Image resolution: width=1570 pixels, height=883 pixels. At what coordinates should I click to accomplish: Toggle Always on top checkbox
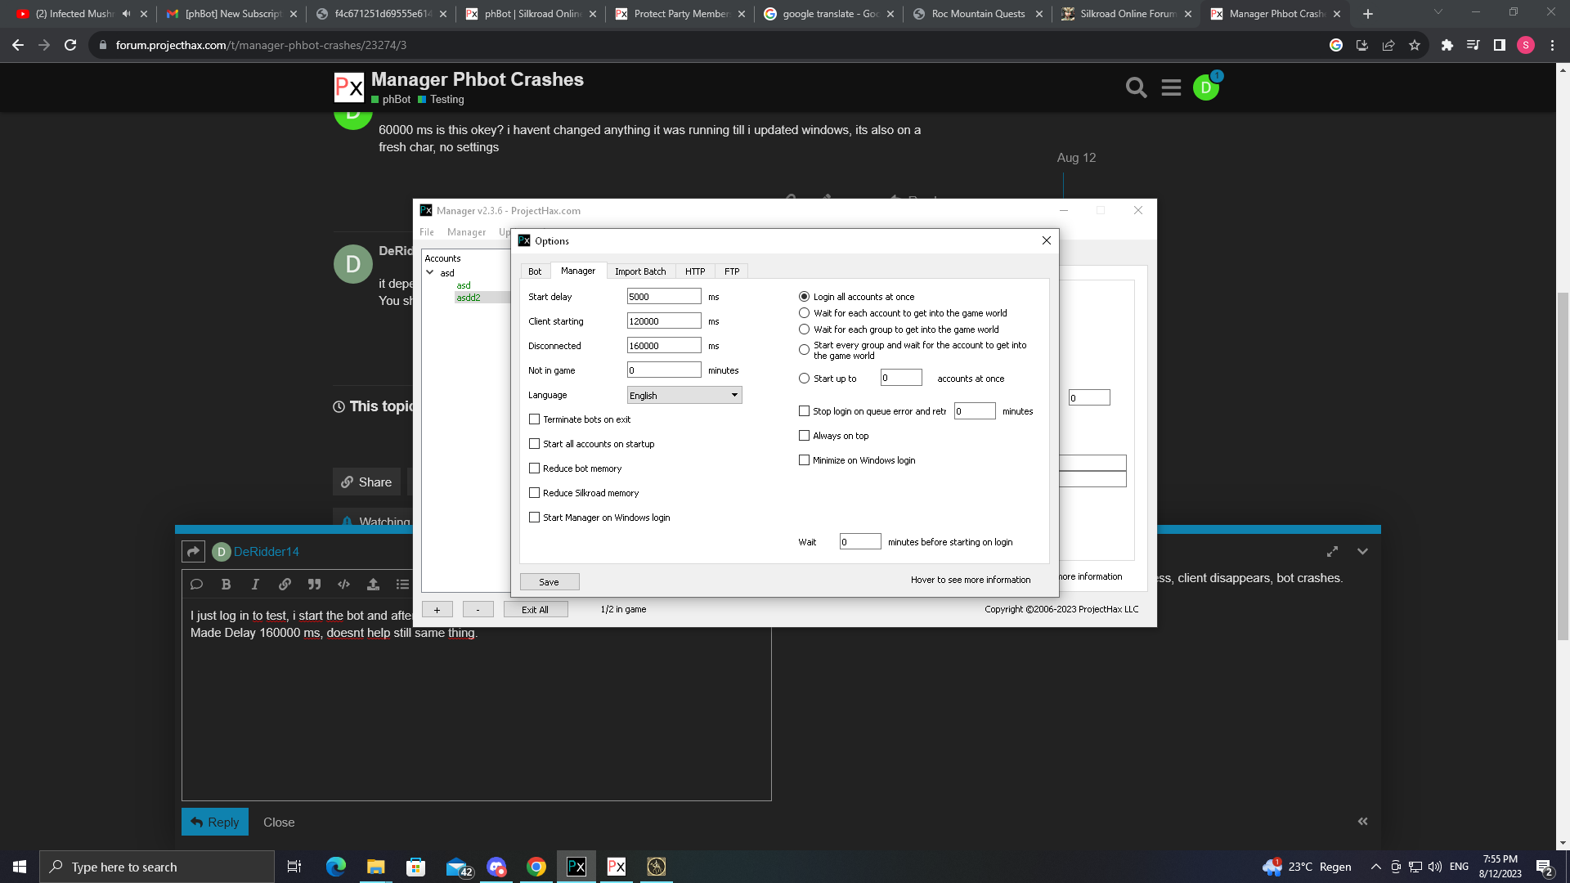[805, 436]
